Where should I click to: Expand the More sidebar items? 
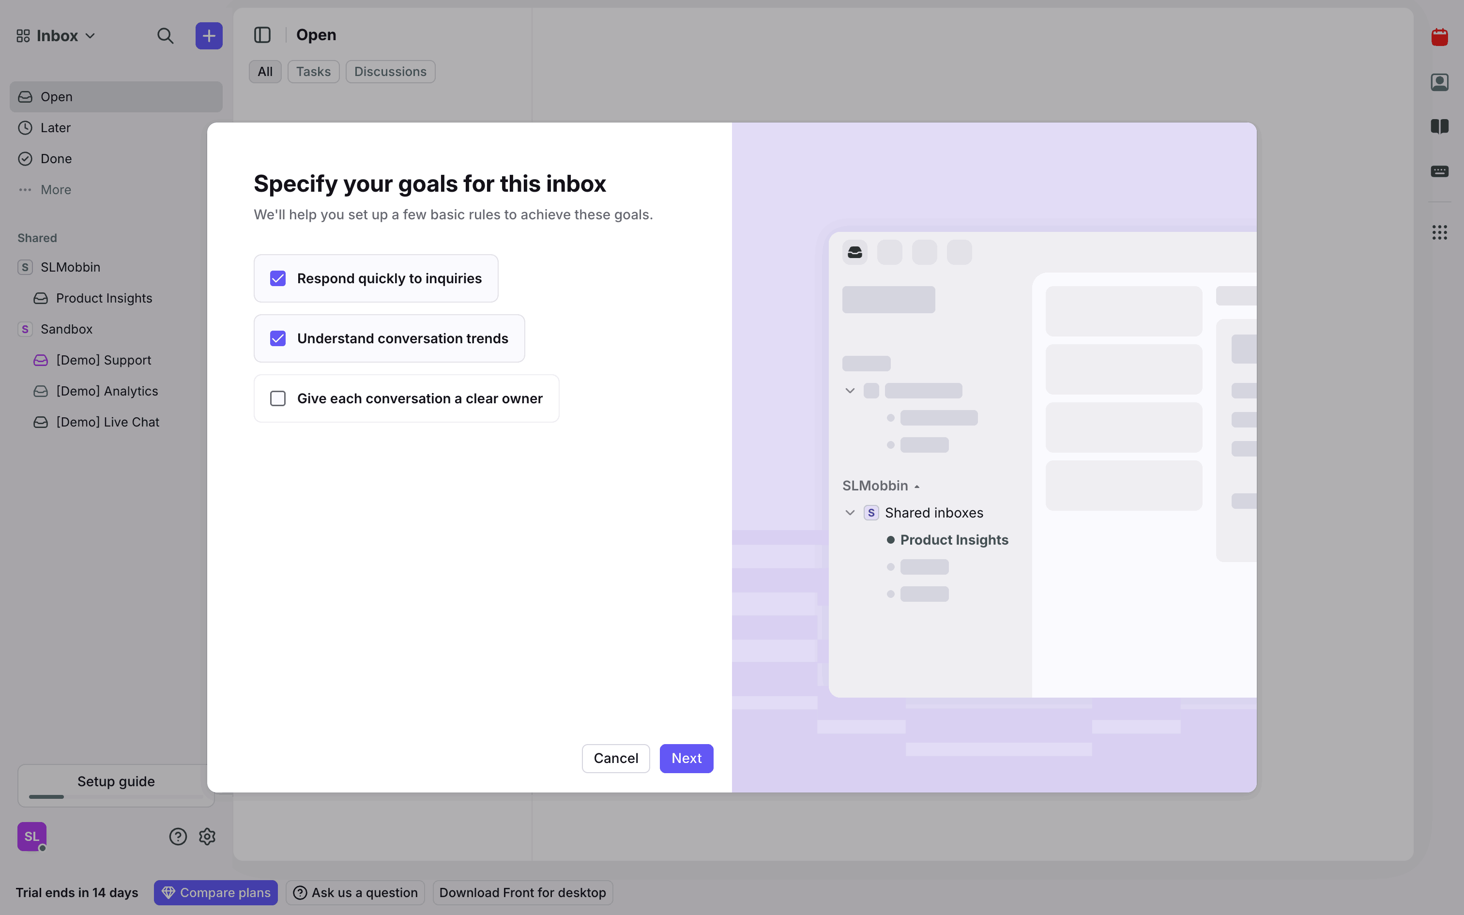(55, 189)
